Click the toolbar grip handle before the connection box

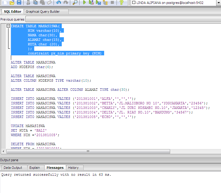[129, 3]
